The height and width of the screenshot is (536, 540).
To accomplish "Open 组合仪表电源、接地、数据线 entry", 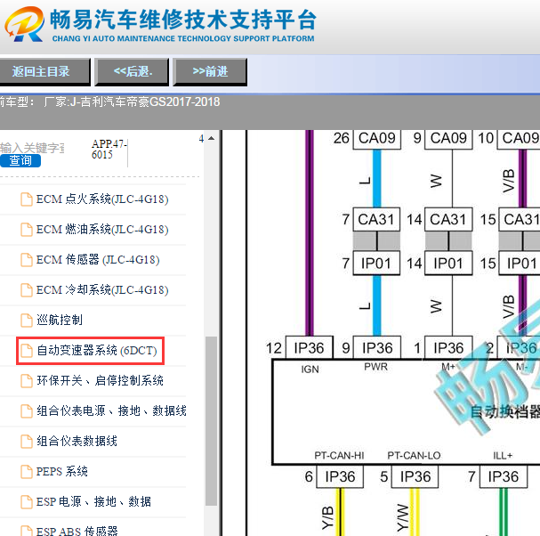I will point(111,410).
